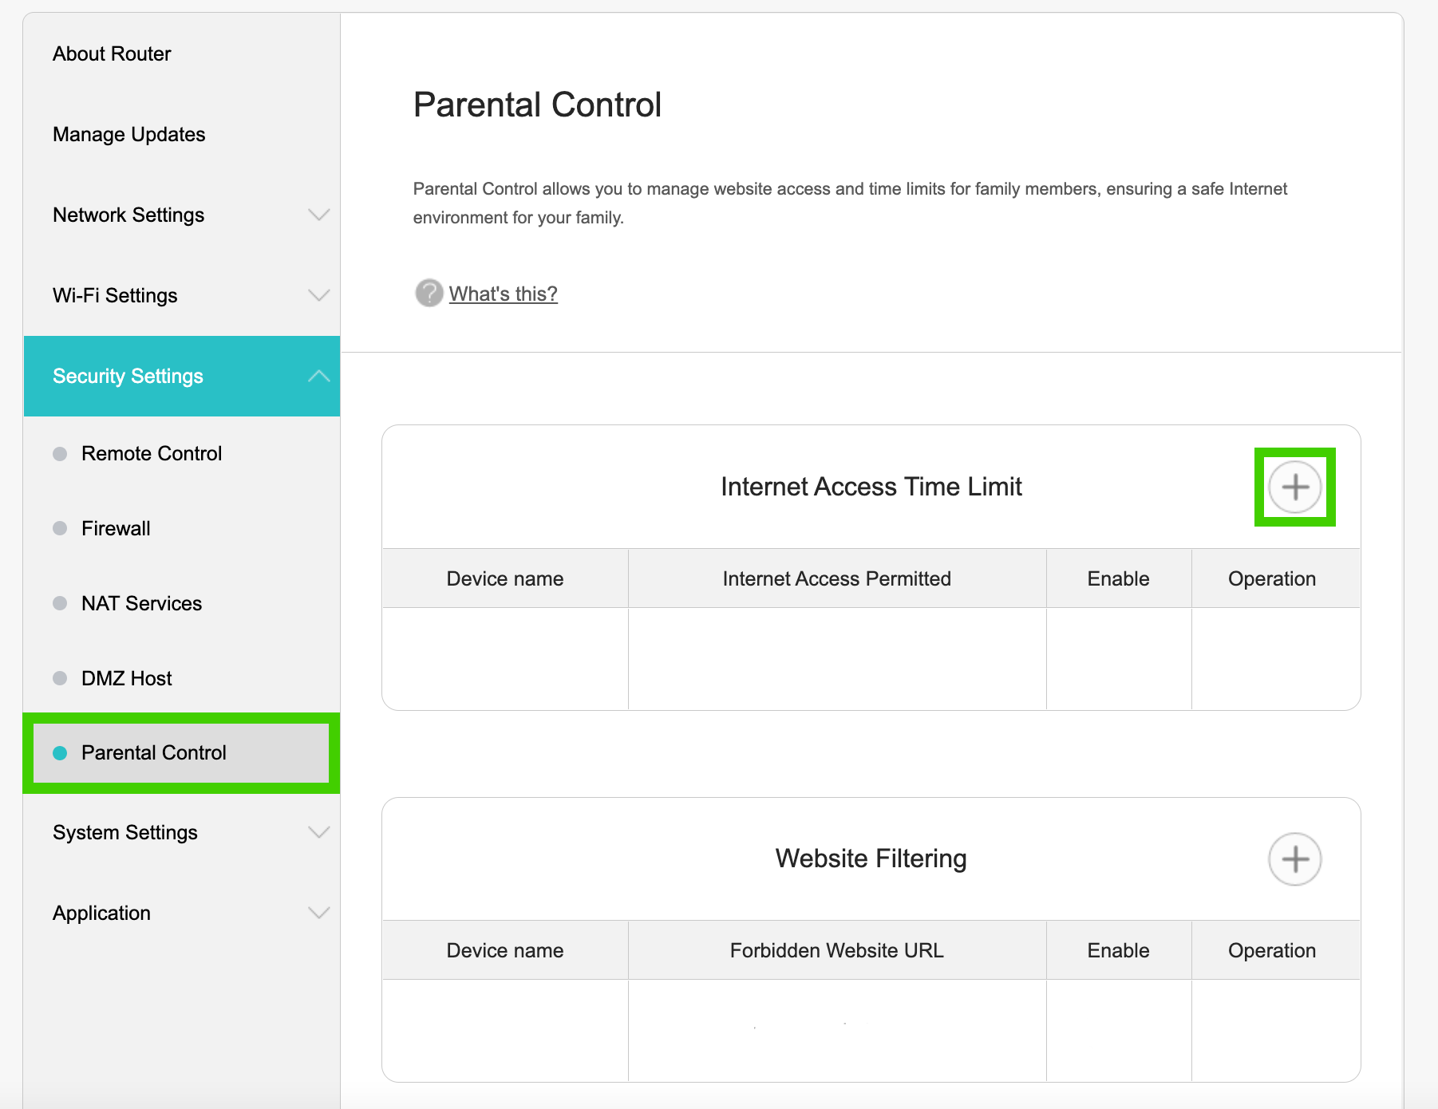Expand the Network Settings chevron
The height and width of the screenshot is (1109, 1438).
[x=318, y=215]
